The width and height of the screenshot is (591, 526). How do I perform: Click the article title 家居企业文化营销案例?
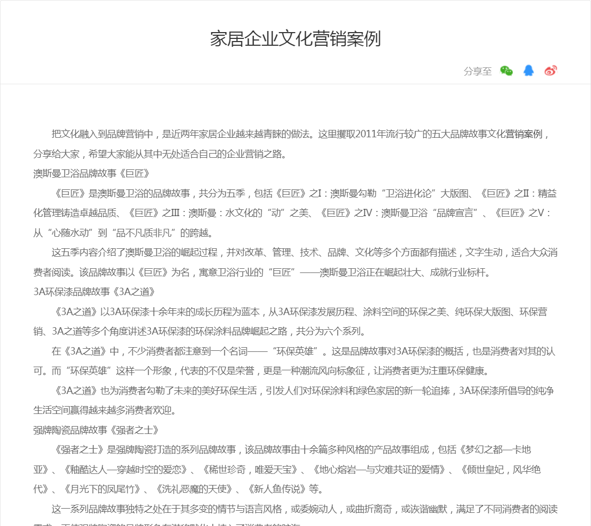pos(295,39)
